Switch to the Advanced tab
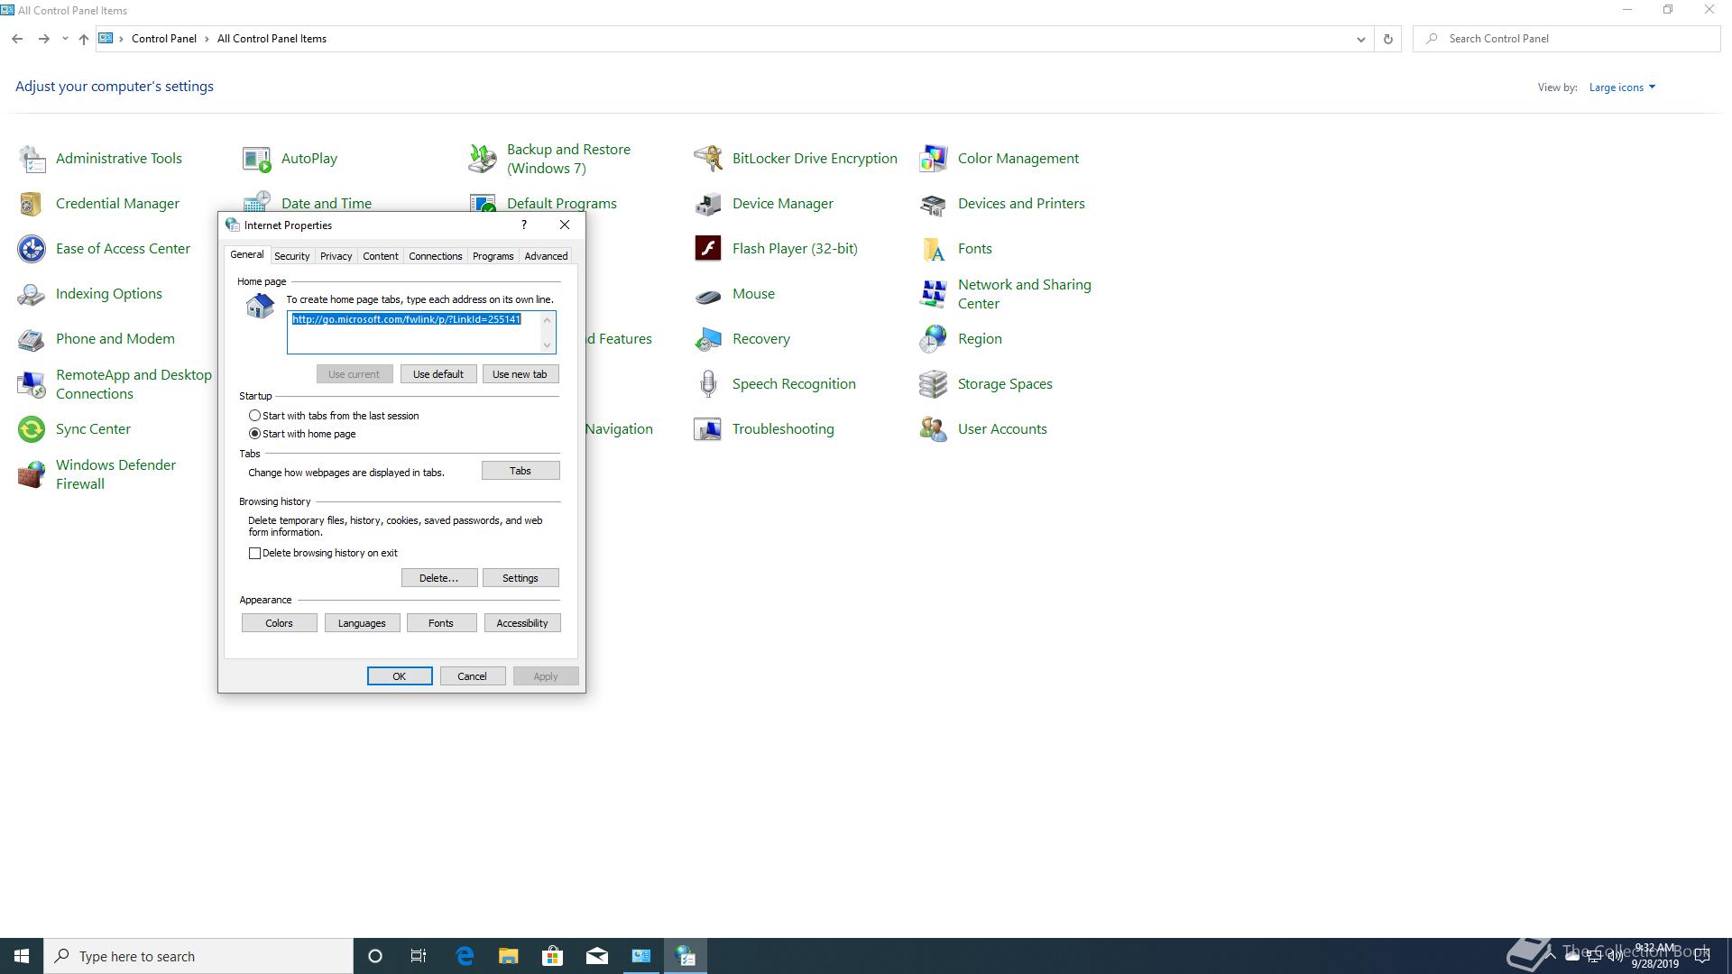The image size is (1732, 974). [546, 256]
